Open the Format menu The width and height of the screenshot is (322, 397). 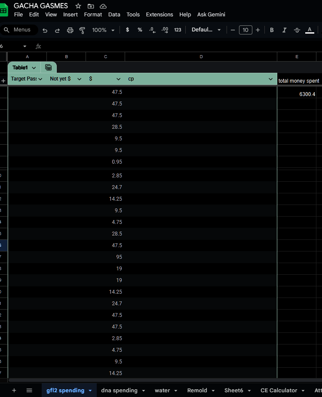[x=93, y=15]
